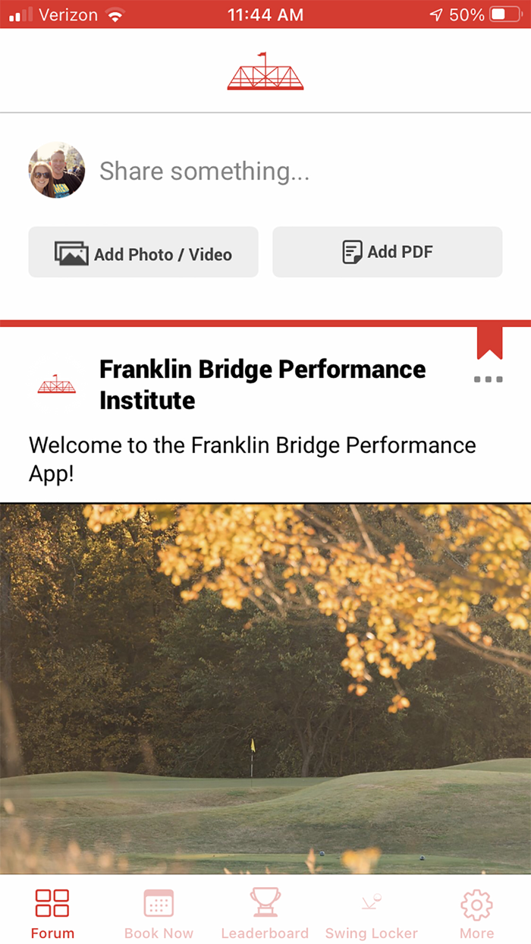531x944 pixels.
Task: Tap the PDF document icon in Add PDF
Action: click(x=352, y=250)
